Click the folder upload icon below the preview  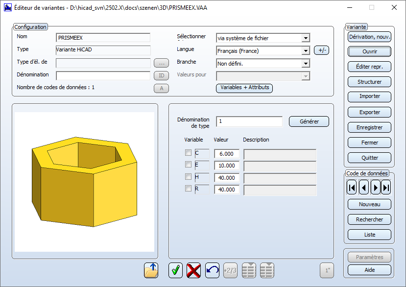(152, 270)
